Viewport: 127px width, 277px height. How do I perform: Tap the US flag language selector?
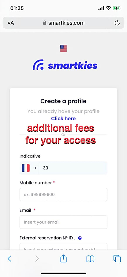pyautogui.click(x=63, y=48)
